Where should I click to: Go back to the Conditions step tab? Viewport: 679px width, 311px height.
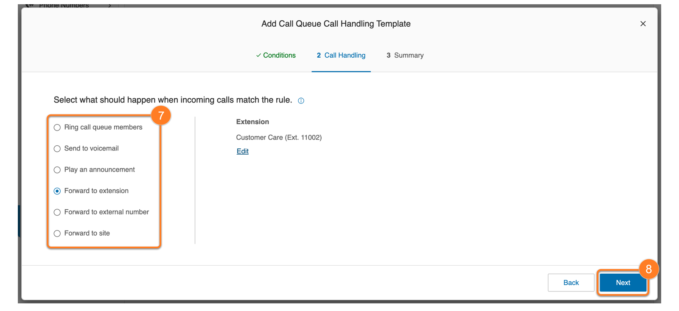279,56
